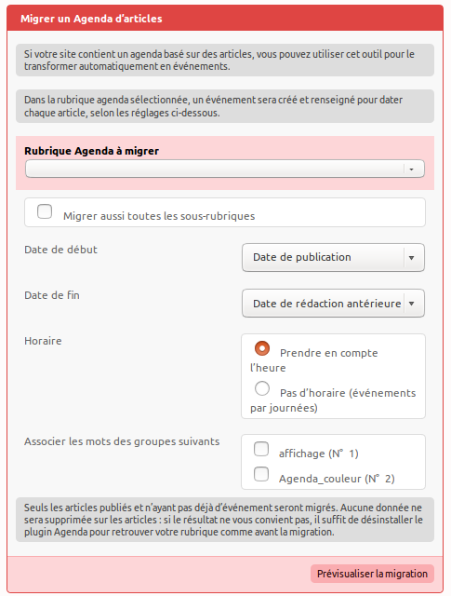
Task: Select the Pas d'horaire radio button
Action: click(262, 388)
